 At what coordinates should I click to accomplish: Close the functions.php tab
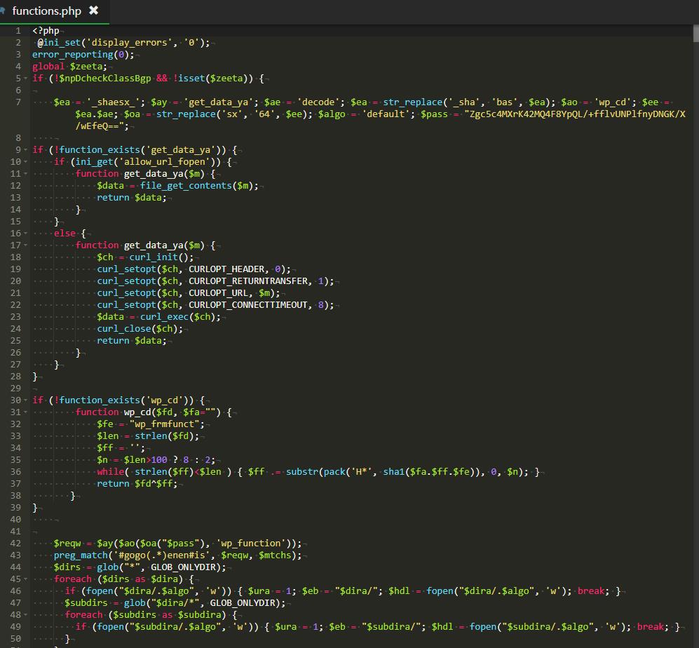(x=93, y=11)
